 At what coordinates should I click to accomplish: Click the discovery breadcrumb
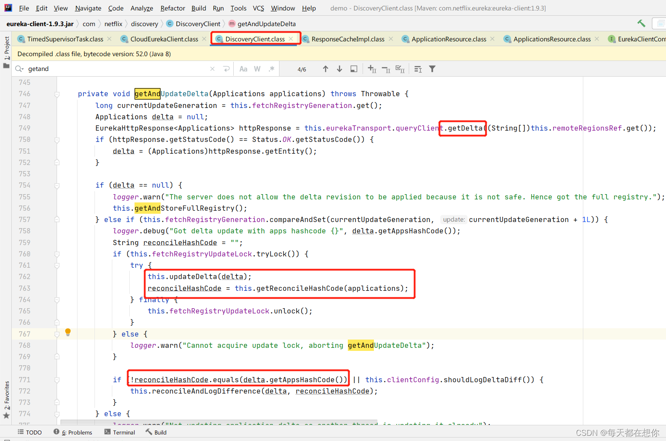[145, 24]
